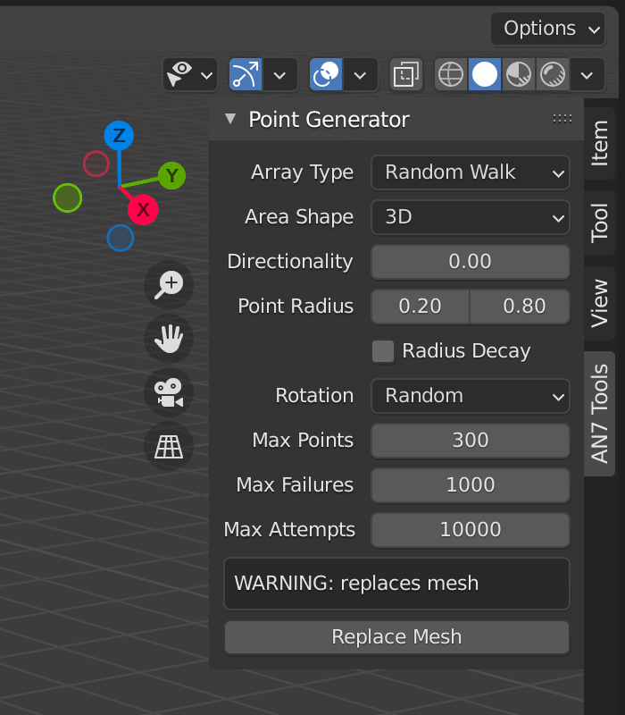Image resolution: width=625 pixels, height=715 pixels.
Task: Switch to Wireframe viewport shading
Action: click(451, 74)
